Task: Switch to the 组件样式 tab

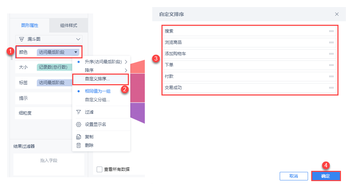Action: tap(69, 25)
